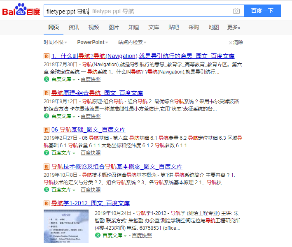Click the X icon to clear filters
Viewport: 292px width, 247px height.
point(230,42)
